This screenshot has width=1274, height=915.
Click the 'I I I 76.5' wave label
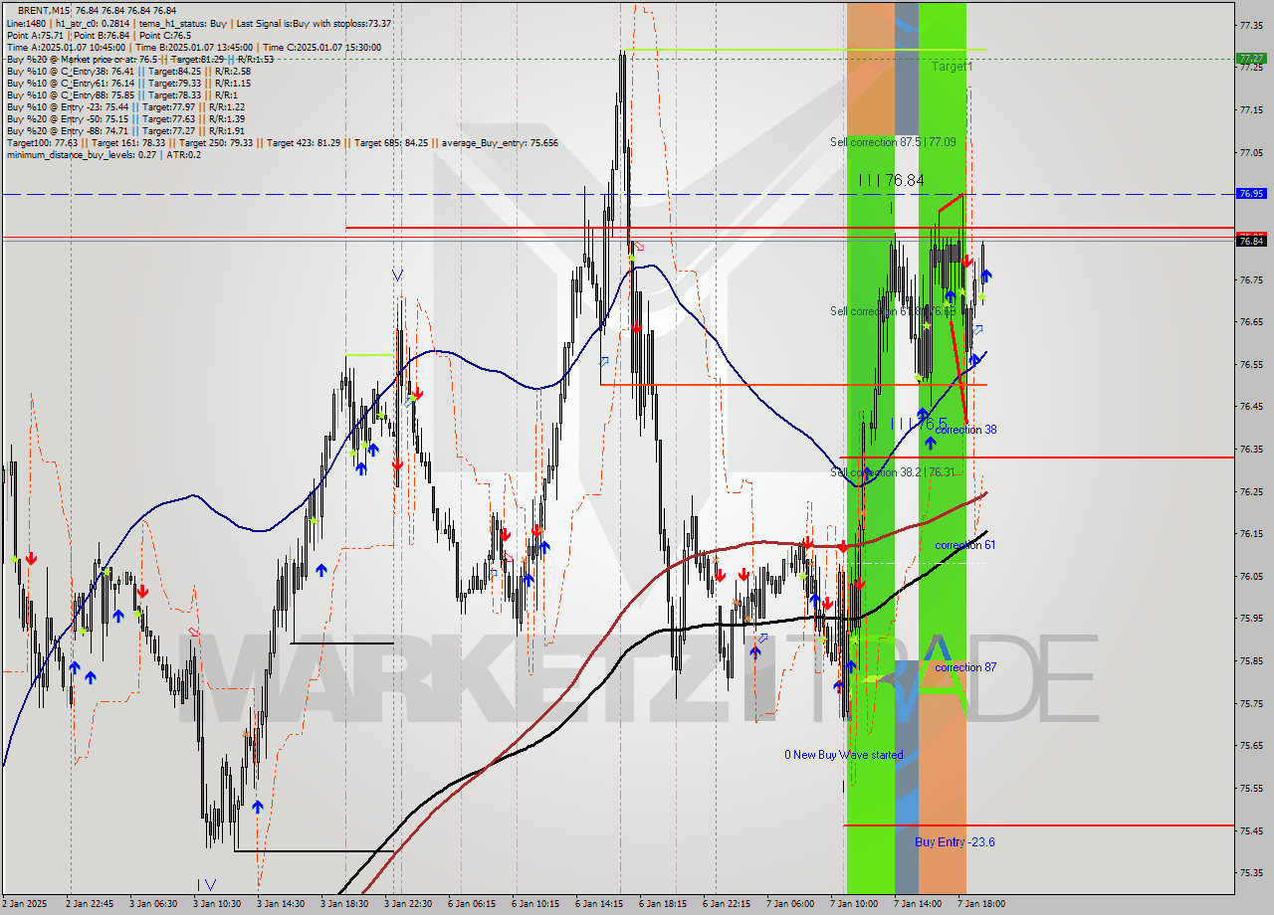tap(919, 424)
